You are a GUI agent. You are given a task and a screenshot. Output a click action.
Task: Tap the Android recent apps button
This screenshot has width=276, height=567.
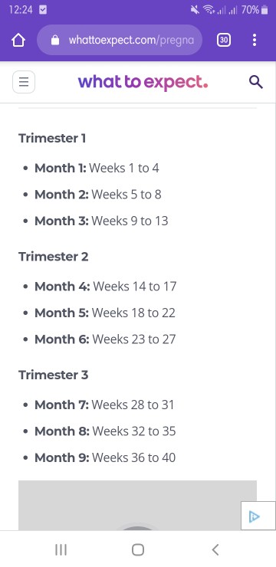coord(61,550)
